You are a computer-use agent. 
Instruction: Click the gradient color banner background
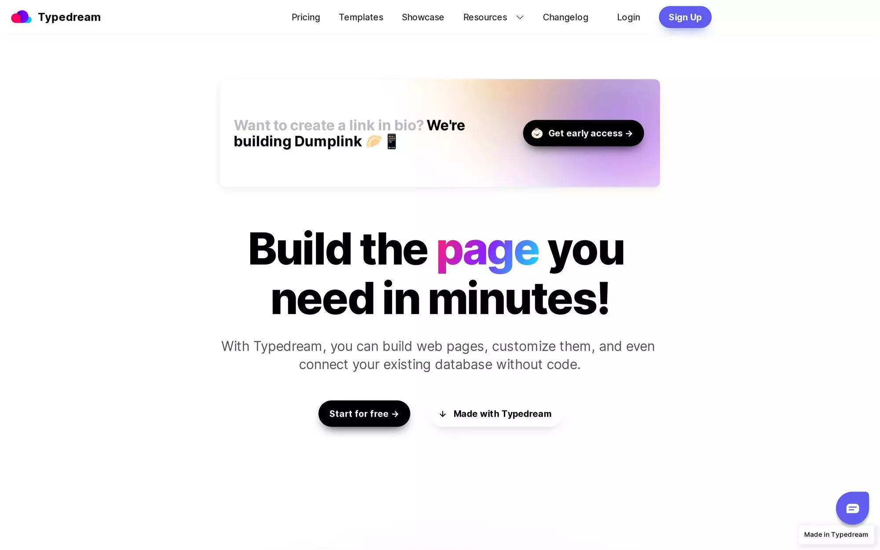tap(440, 133)
